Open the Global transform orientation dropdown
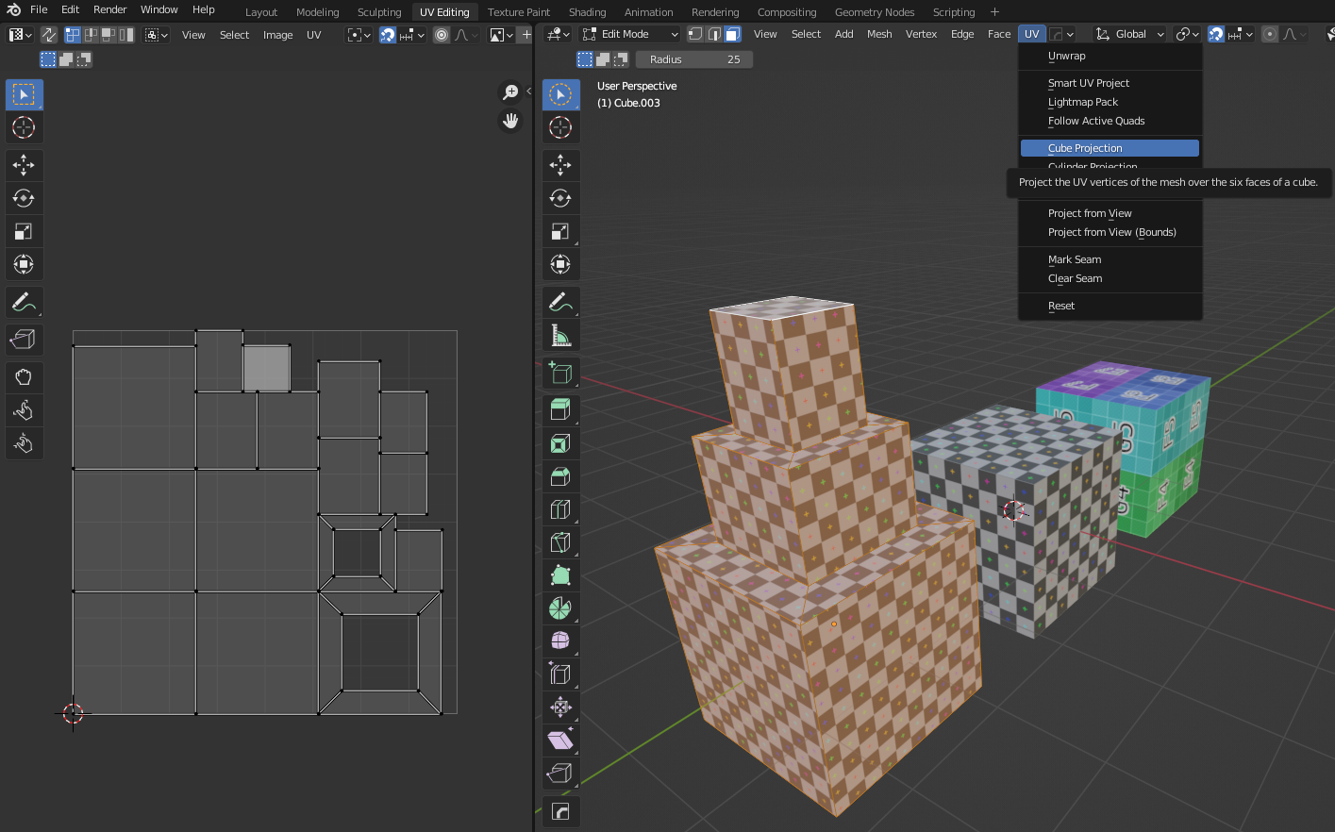This screenshot has width=1335, height=832. coord(1129,34)
